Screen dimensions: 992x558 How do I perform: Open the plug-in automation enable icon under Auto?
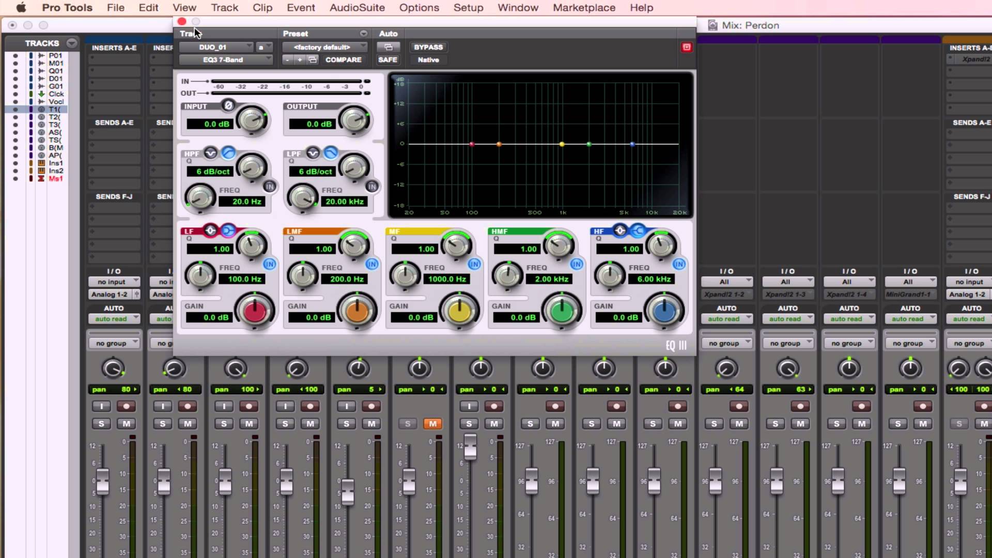(388, 47)
